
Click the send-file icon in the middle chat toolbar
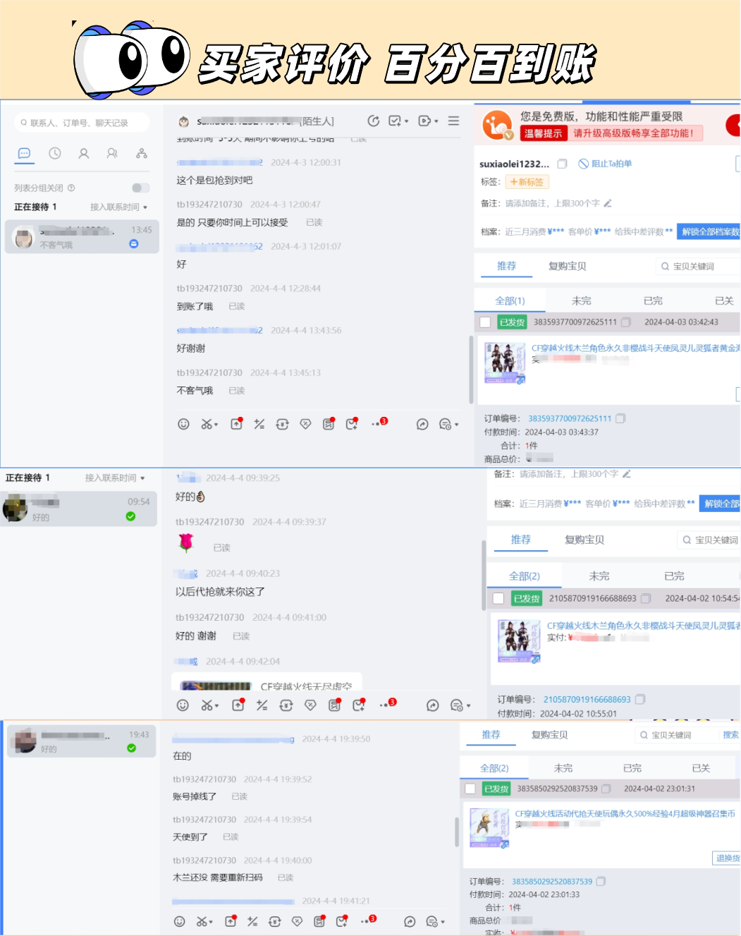238,705
